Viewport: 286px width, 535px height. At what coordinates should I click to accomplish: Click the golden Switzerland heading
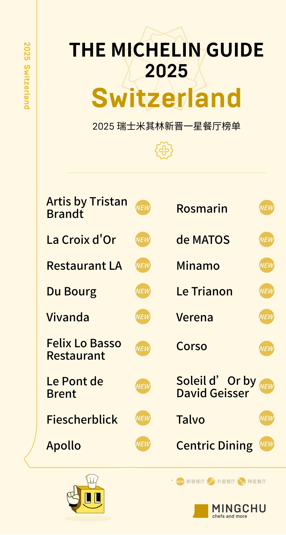coord(166,98)
